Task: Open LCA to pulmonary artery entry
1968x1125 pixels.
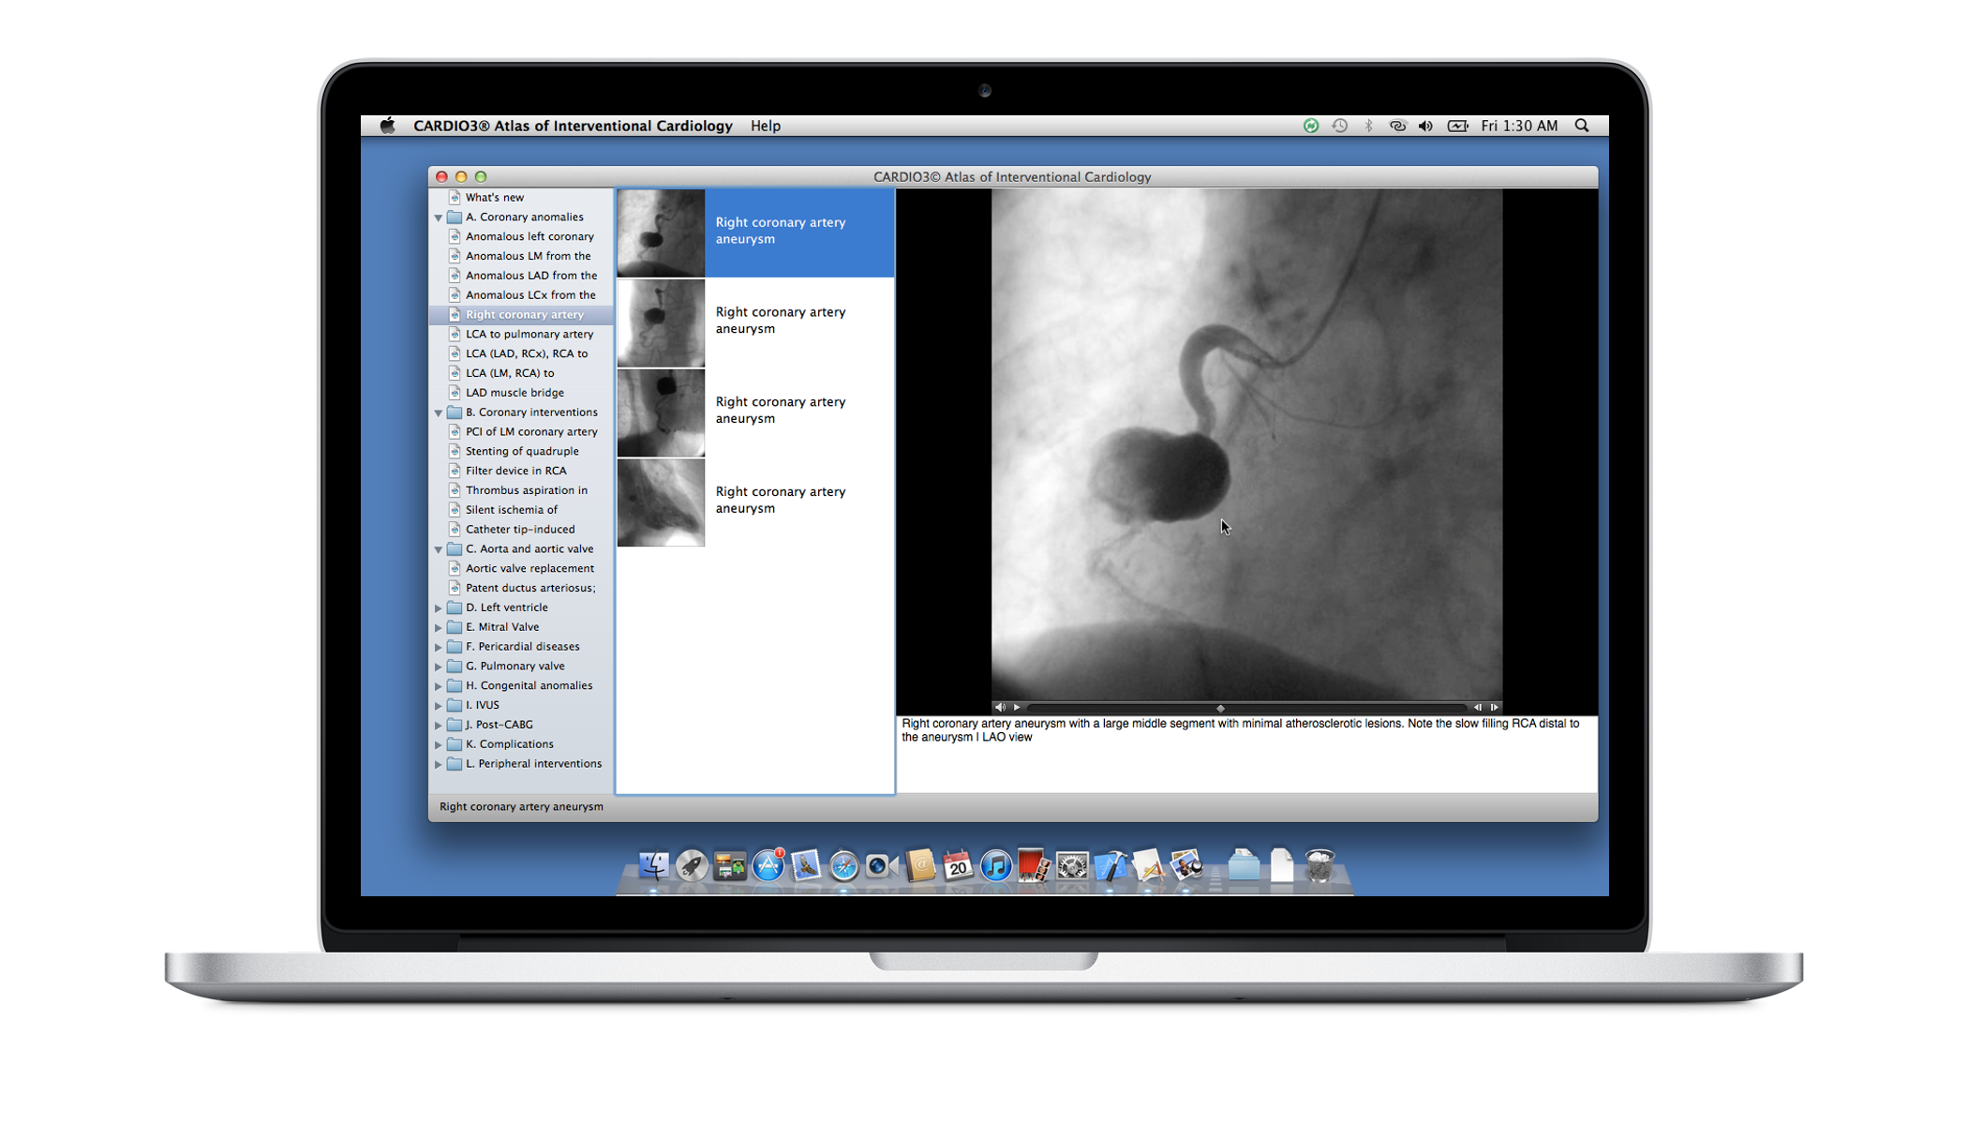Action: tap(529, 335)
